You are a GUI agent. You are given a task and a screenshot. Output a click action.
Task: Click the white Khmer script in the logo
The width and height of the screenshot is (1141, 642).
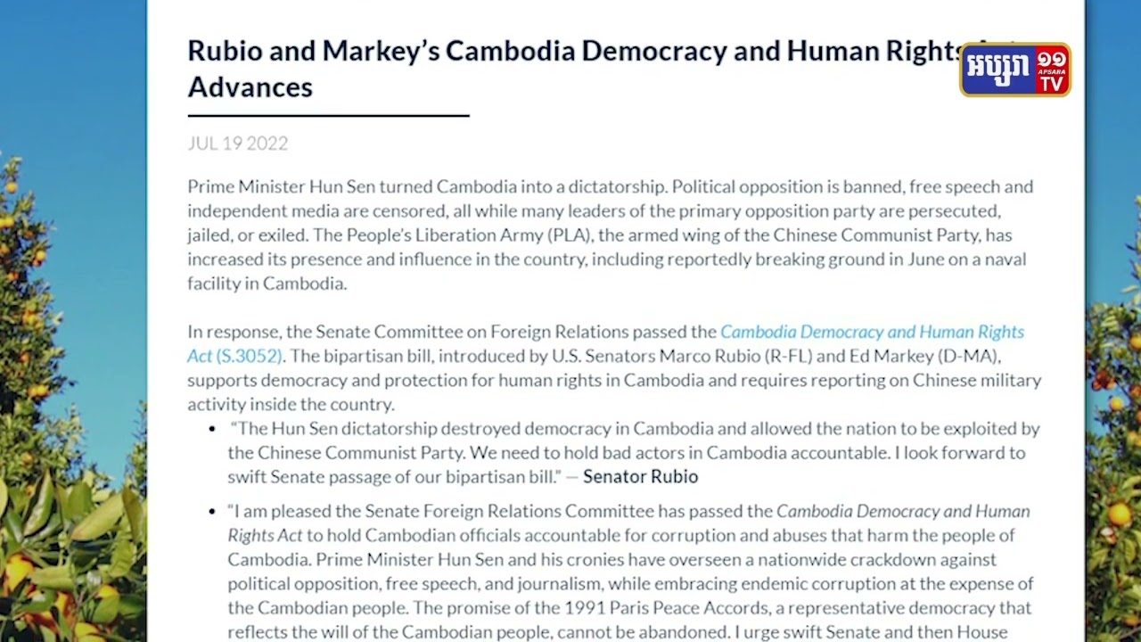(x=997, y=70)
